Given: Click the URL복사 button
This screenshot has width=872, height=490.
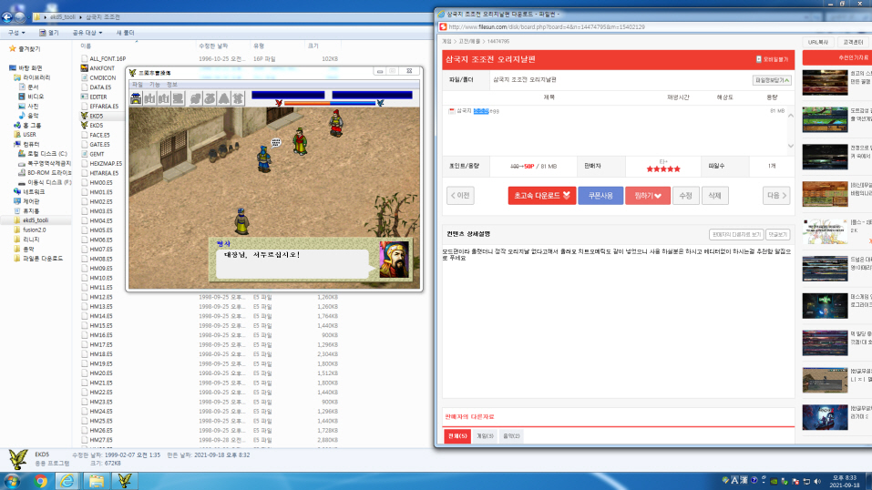Looking at the screenshot, I should [818, 42].
